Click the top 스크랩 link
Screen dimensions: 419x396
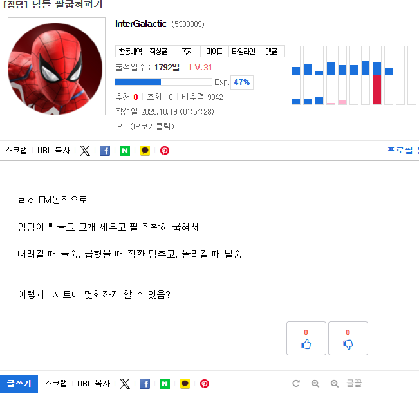[x=16, y=151]
